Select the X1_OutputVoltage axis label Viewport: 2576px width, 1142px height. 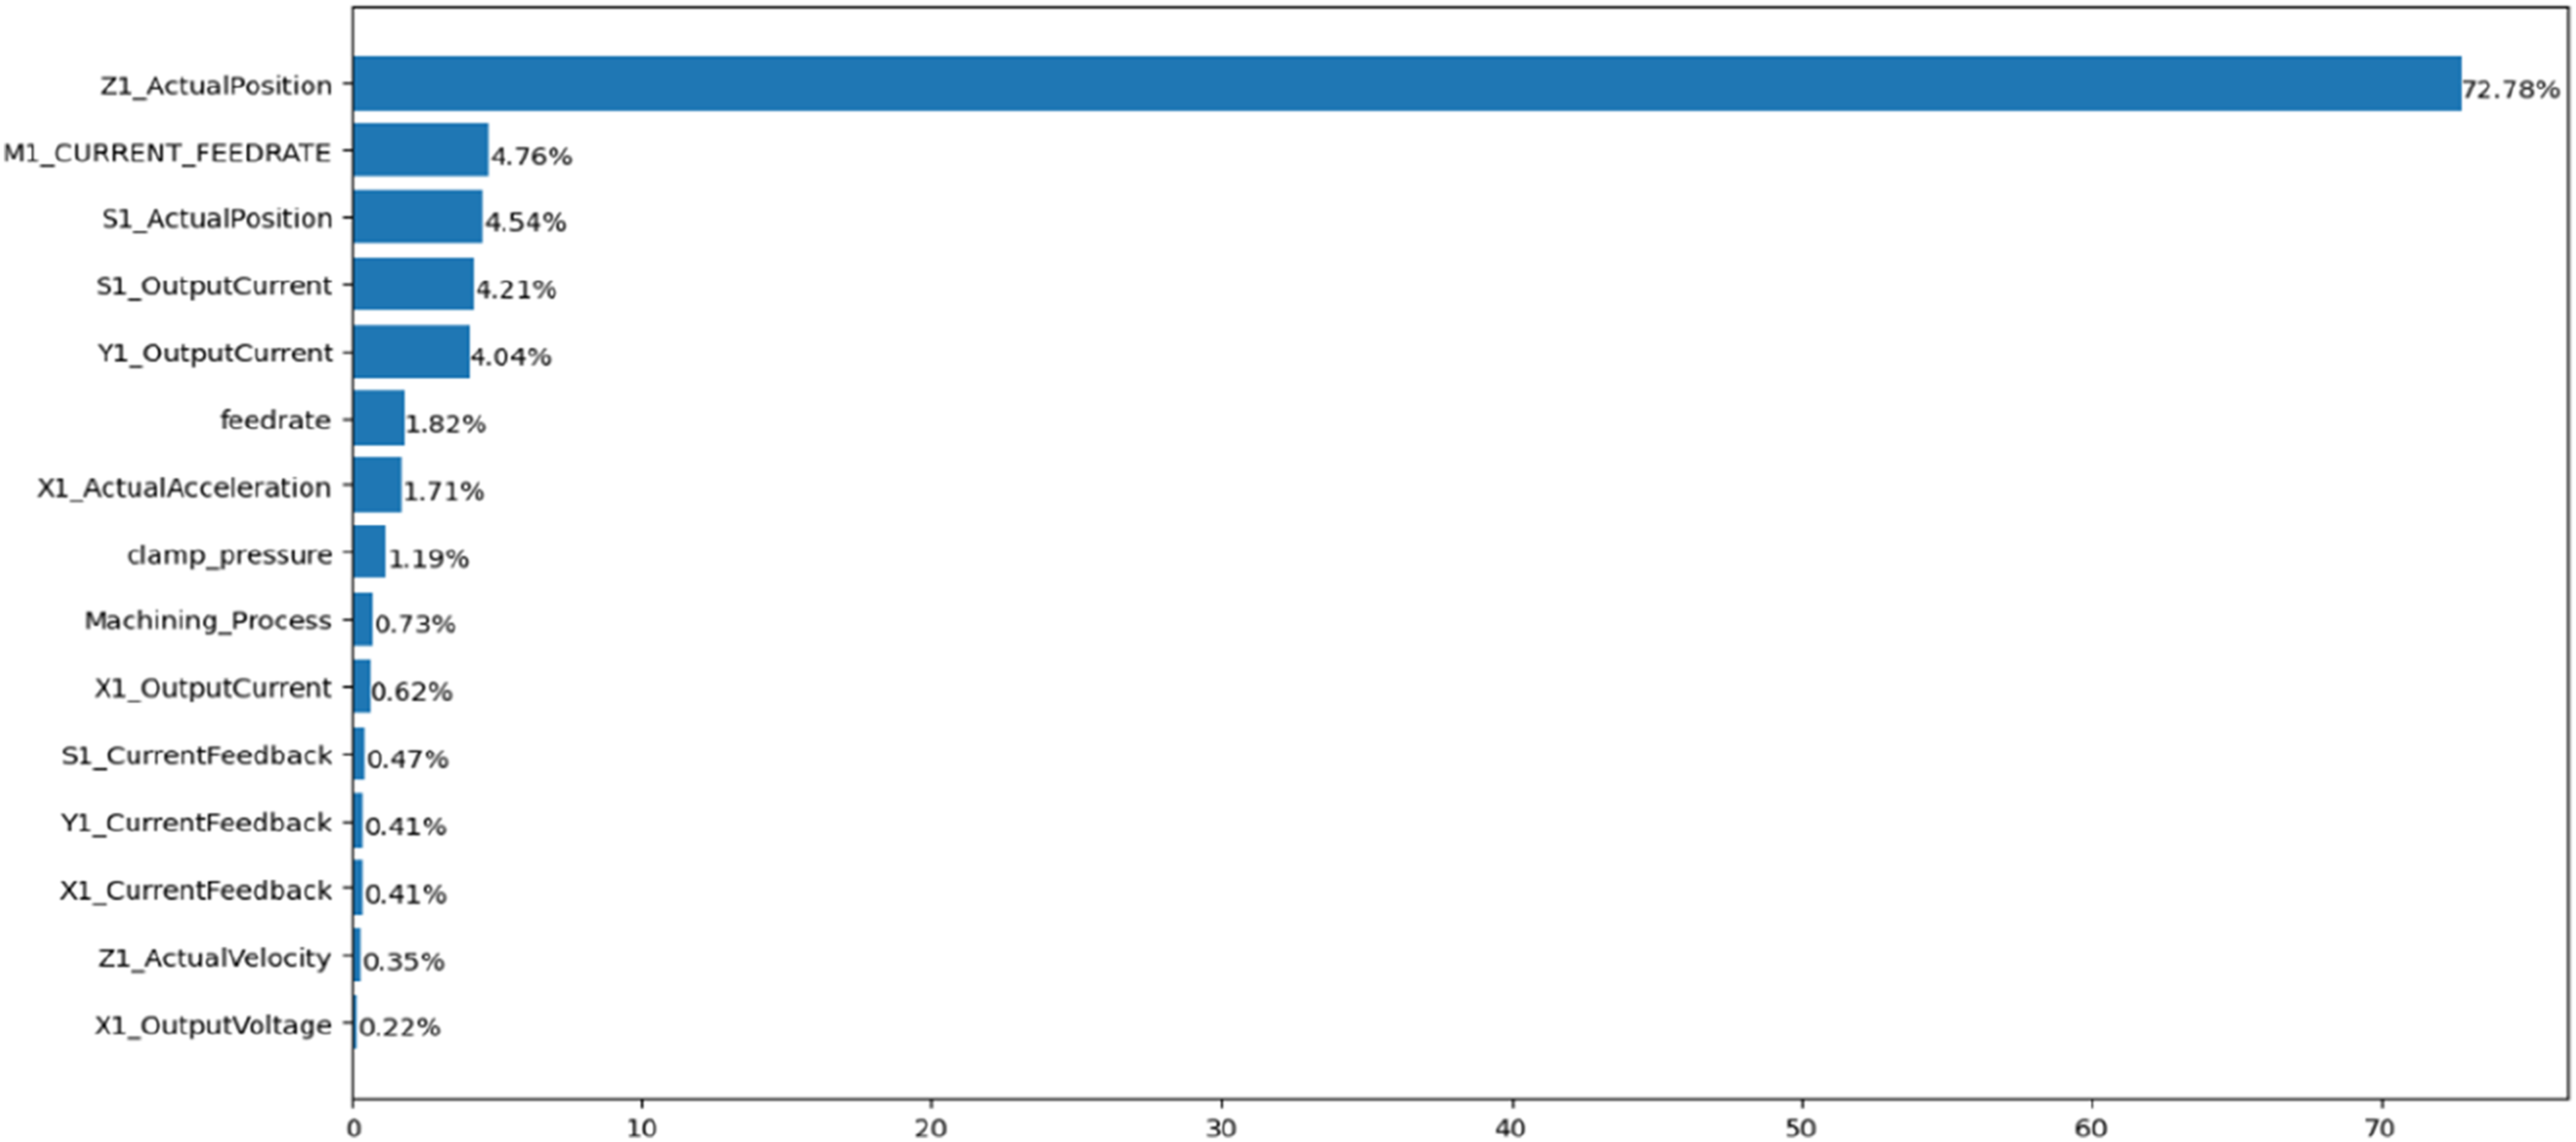pyautogui.click(x=213, y=1025)
